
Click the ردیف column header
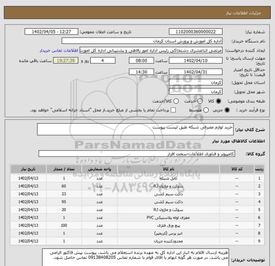259,169
